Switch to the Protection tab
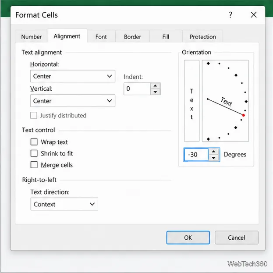Screen dimensions: 273x273 click(202, 37)
